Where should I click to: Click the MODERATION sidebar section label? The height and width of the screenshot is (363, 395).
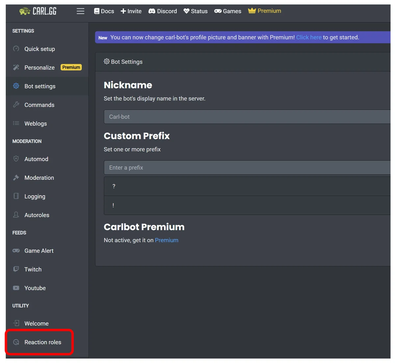click(27, 141)
